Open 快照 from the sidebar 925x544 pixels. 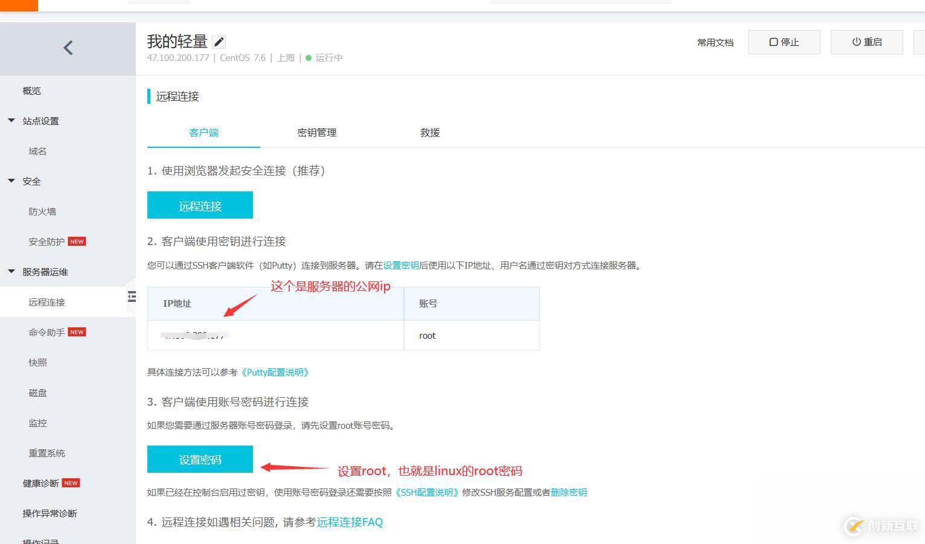point(37,362)
